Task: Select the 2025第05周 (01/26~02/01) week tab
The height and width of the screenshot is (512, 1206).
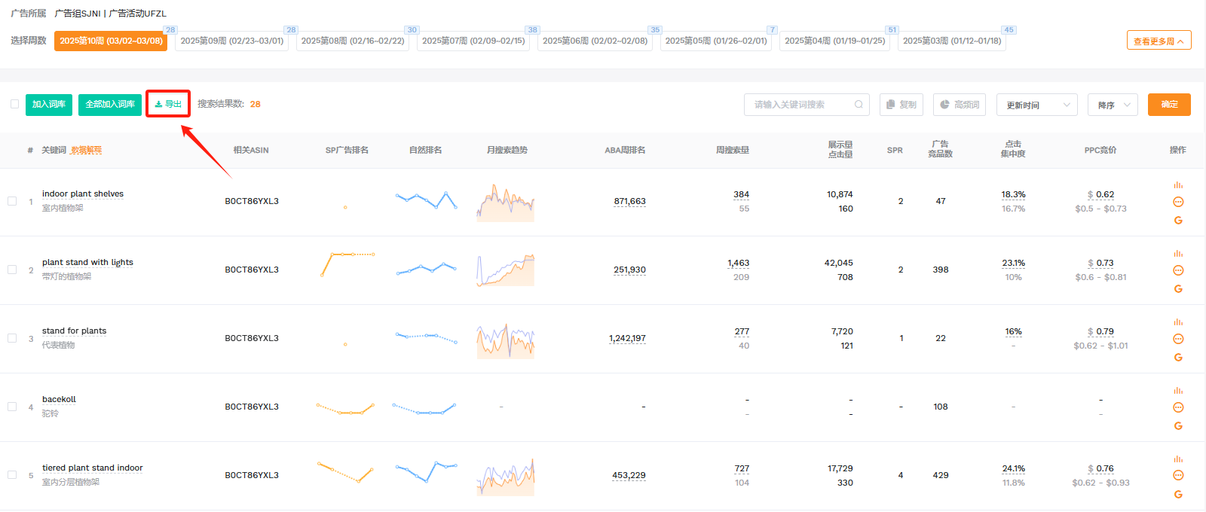Action: [x=716, y=41]
